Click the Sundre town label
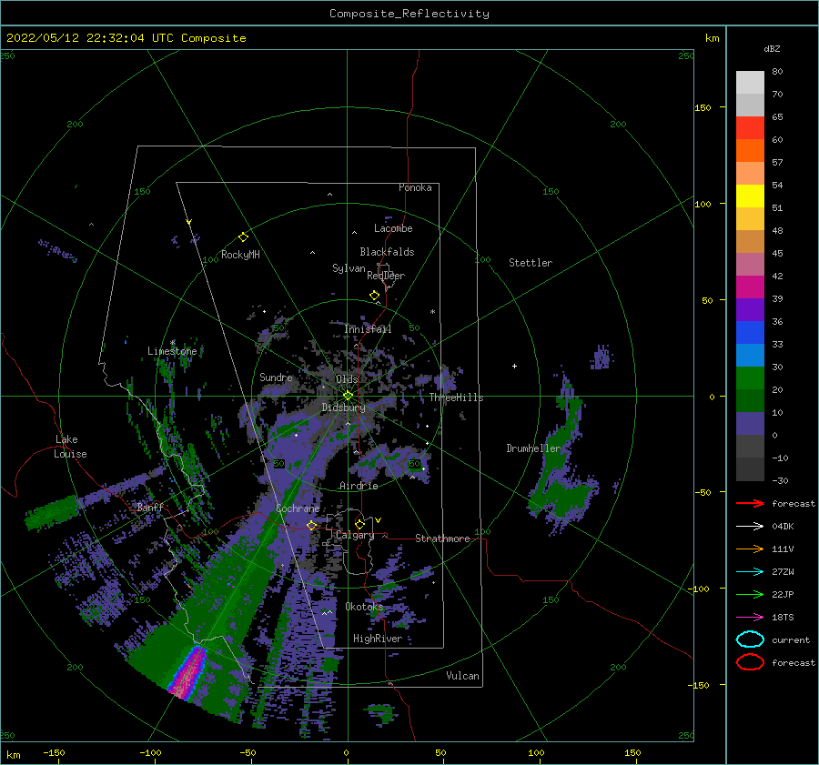This screenshot has height=765, width=819. (x=276, y=377)
